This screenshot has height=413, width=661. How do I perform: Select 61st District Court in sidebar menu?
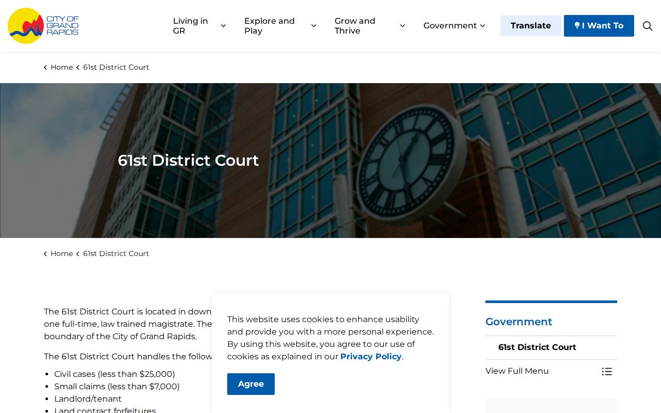click(537, 347)
